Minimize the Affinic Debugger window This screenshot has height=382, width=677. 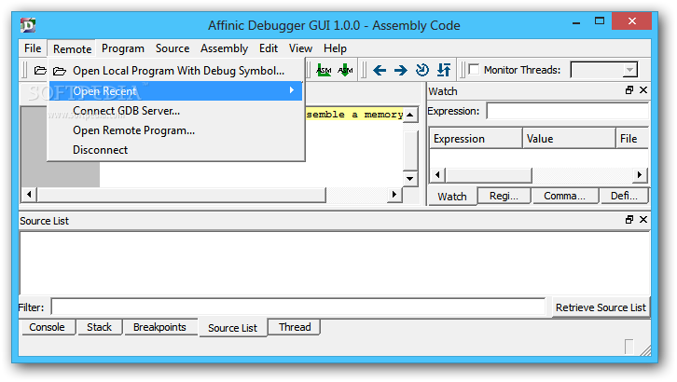[x=576, y=22]
